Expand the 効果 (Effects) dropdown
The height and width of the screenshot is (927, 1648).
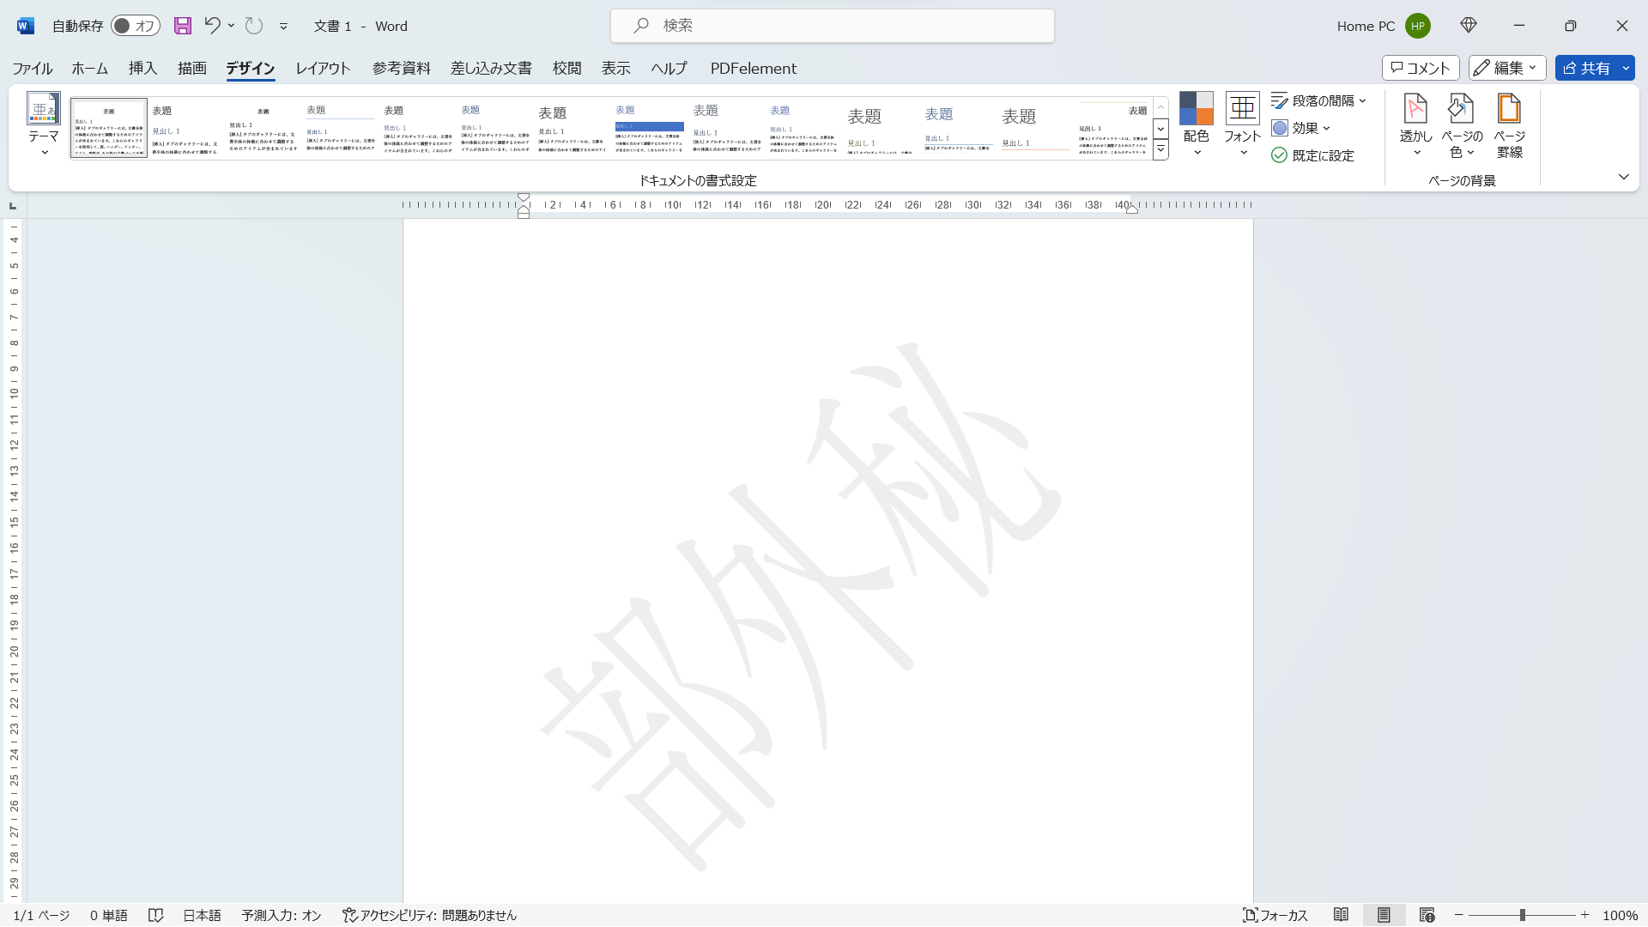[x=1301, y=128]
